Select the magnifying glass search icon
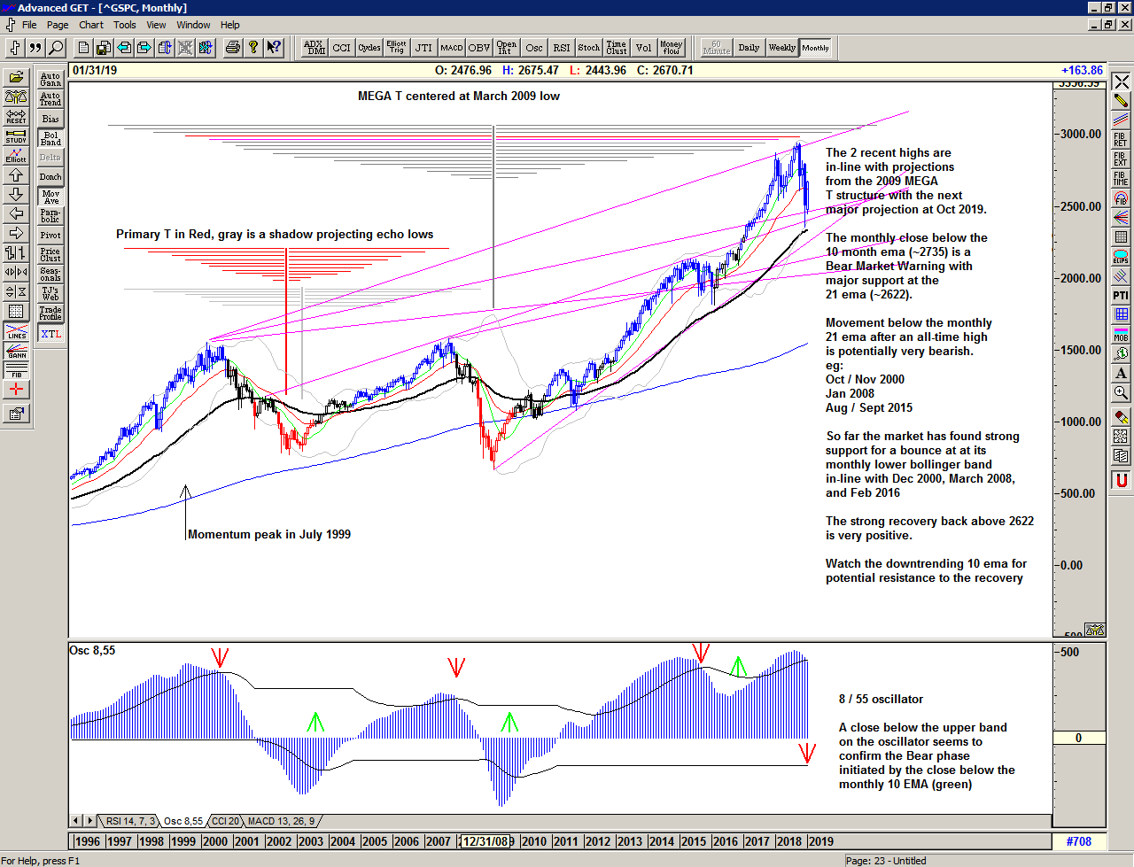Image resolution: width=1134 pixels, height=867 pixels. pyautogui.click(x=56, y=48)
